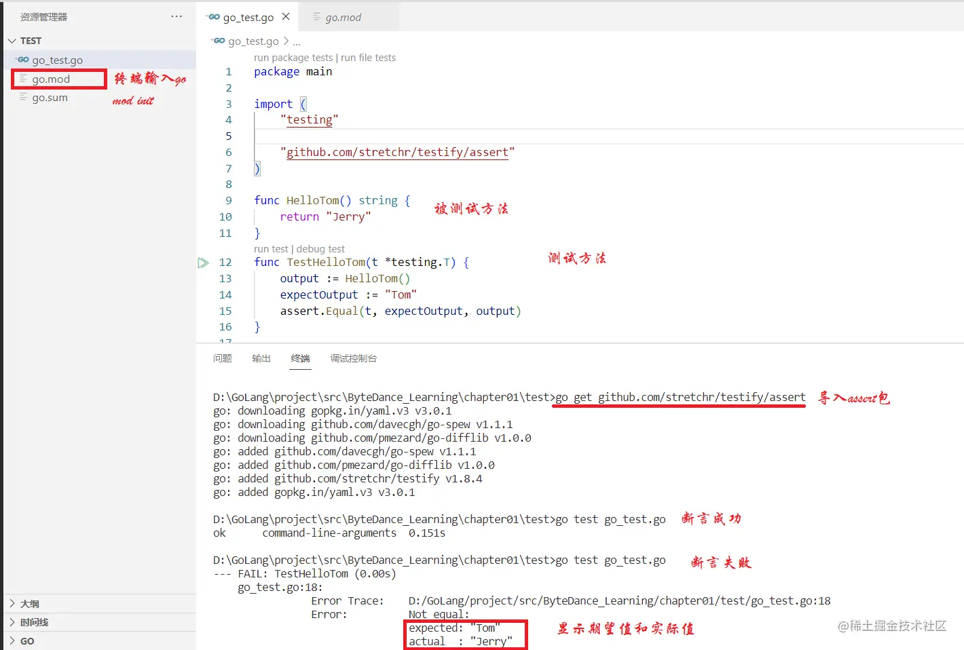Image resolution: width=964 pixels, height=650 pixels.
Task: Click the 'ok command-line-arguments 0.151s' terminal line
Action: click(329, 533)
